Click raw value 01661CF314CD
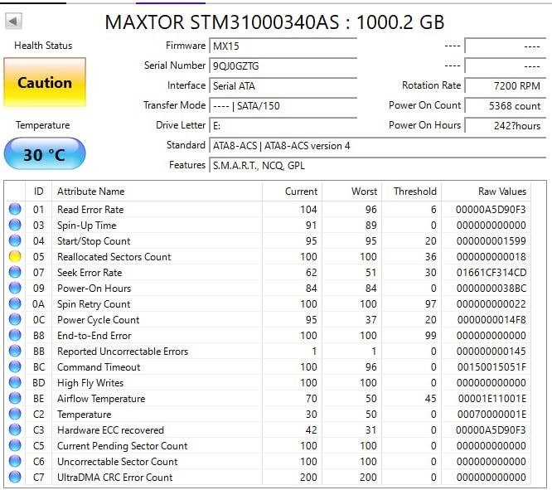This screenshot has width=552, height=490. [491, 273]
